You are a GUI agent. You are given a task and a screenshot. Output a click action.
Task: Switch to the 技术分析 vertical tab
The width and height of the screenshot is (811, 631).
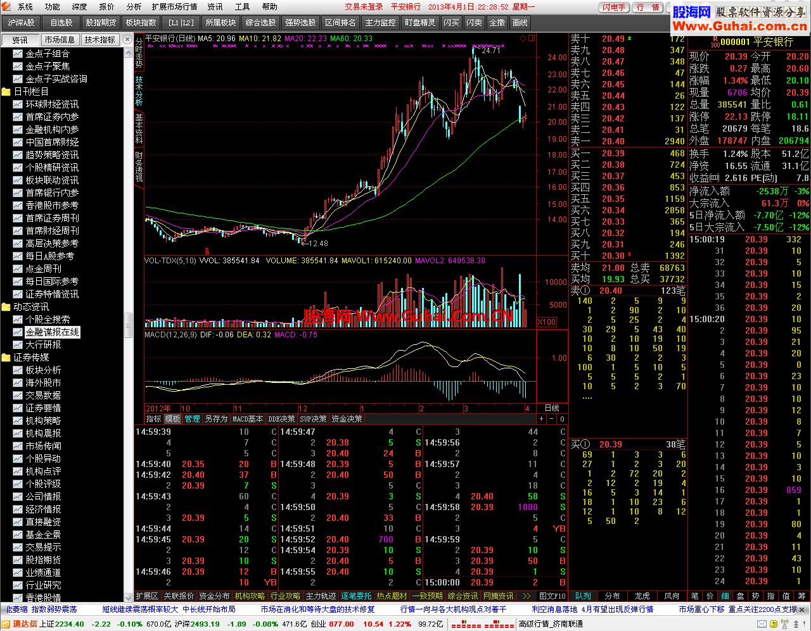click(x=139, y=91)
